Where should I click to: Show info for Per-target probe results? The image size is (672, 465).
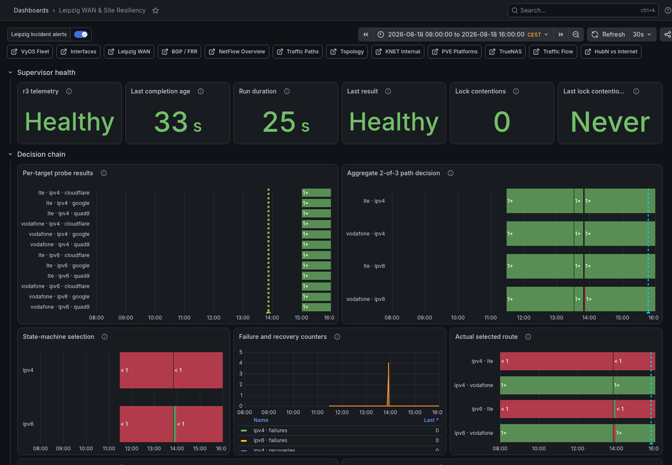pos(104,173)
